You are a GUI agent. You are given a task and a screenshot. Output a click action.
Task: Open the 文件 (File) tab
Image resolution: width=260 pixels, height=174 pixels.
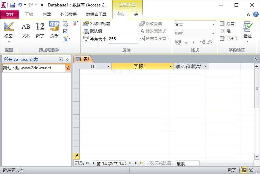pos(10,15)
